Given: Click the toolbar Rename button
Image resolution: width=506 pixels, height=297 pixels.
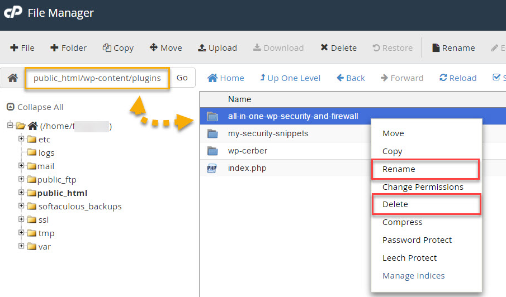Looking at the screenshot, I should (453, 48).
